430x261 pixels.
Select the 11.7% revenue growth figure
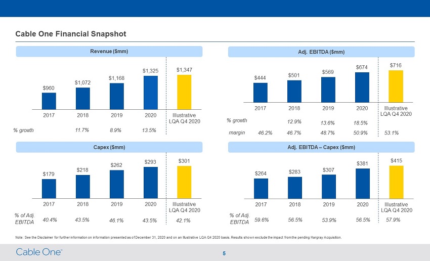click(82, 130)
